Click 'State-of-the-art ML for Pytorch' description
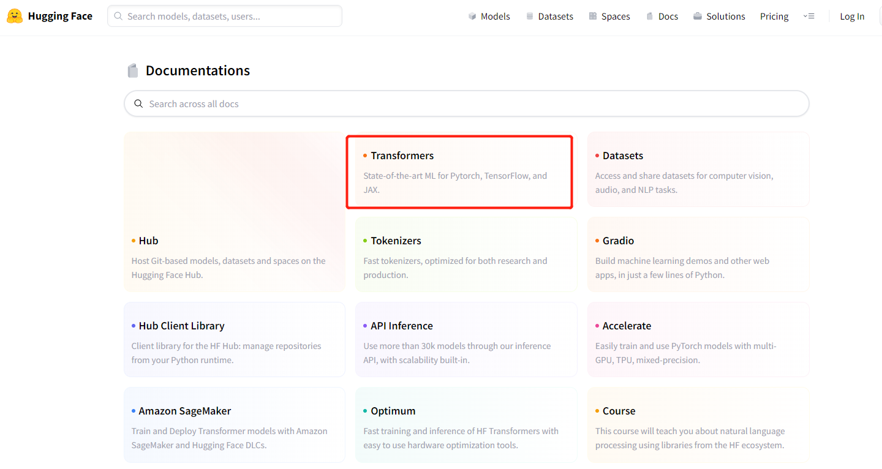882x469 pixels. point(455,182)
